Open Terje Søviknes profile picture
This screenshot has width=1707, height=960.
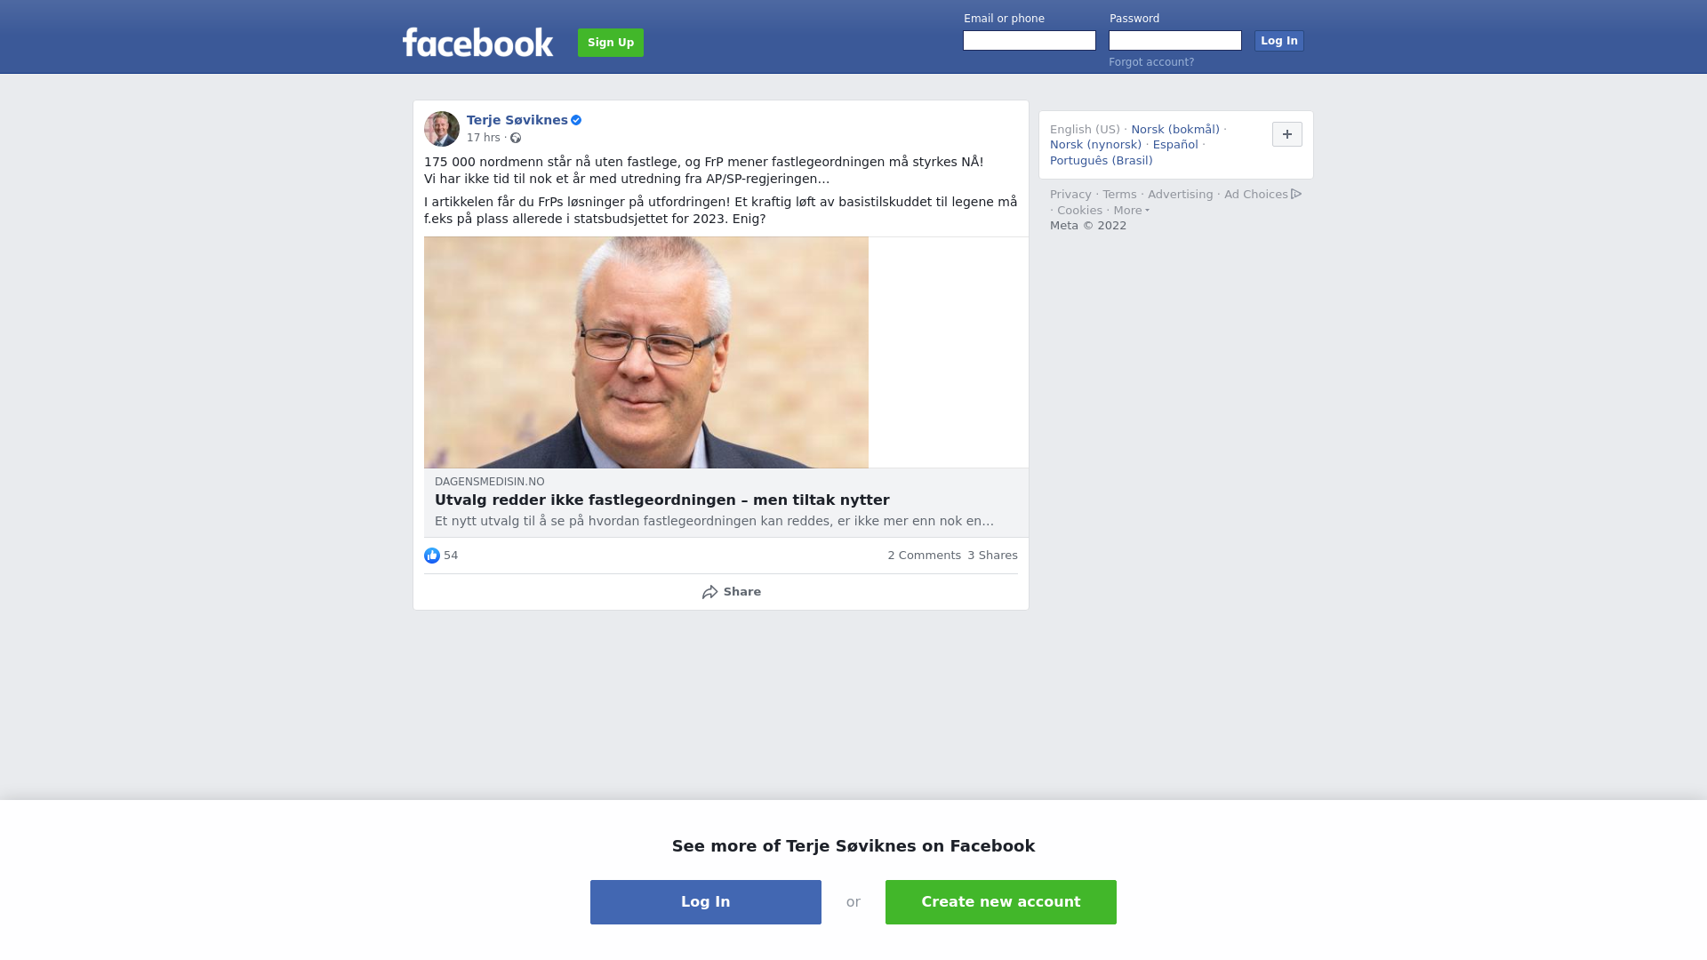click(442, 129)
